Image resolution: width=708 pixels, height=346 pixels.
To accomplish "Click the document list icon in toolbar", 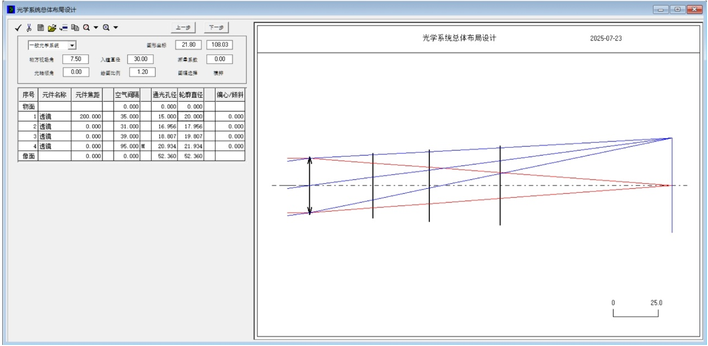I will pyautogui.click(x=40, y=27).
